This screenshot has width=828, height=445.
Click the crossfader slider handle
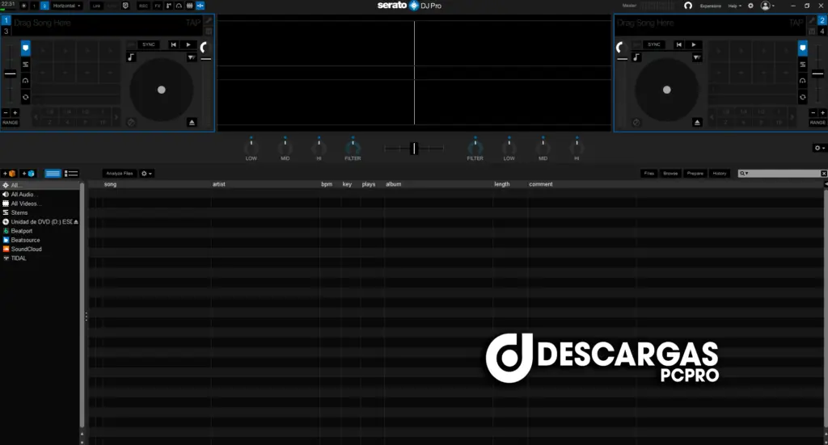pyautogui.click(x=414, y=148)
